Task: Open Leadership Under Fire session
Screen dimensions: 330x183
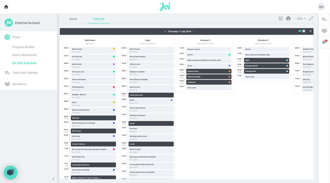Action: 93,165
